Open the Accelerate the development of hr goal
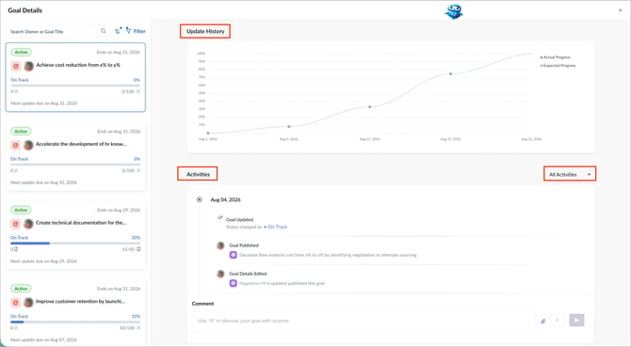 [x=81, y=144]
